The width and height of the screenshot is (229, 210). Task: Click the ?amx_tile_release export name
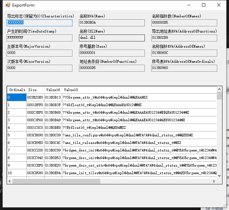pyautogui.click(x=139, y=143)
